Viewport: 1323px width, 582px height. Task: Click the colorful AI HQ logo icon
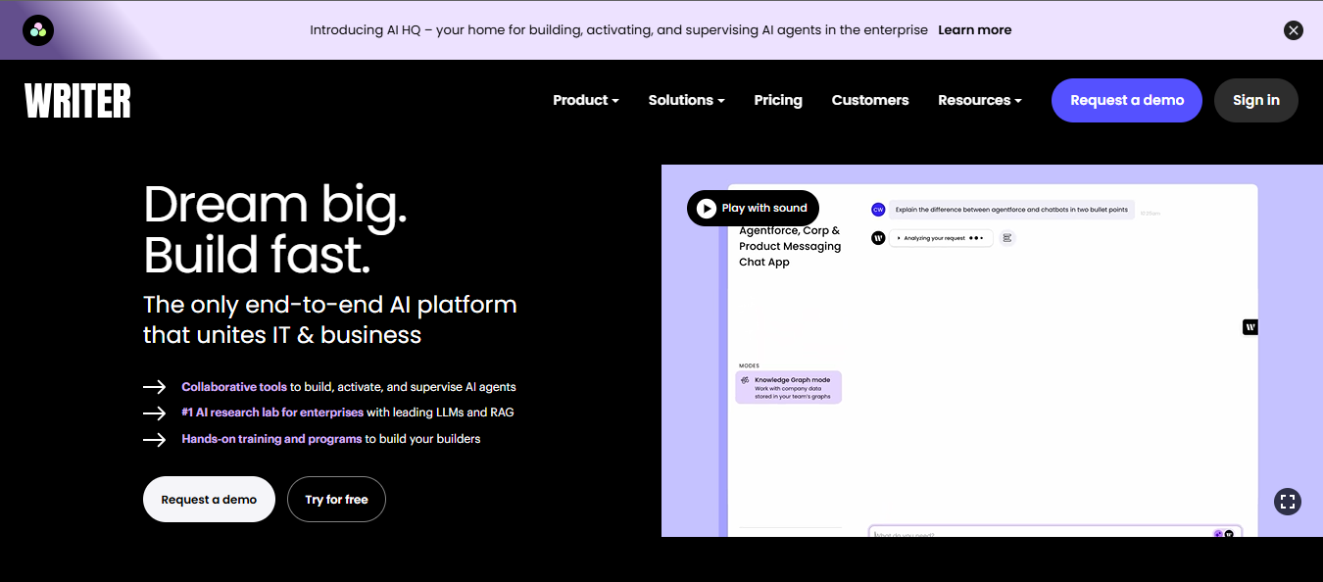[38, 30]
